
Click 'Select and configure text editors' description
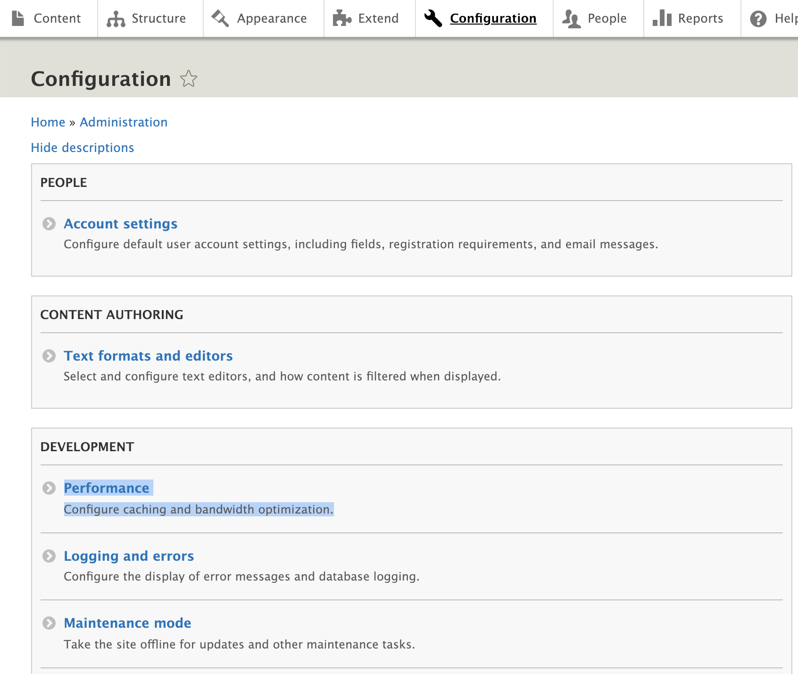click(x=282, y=376)
